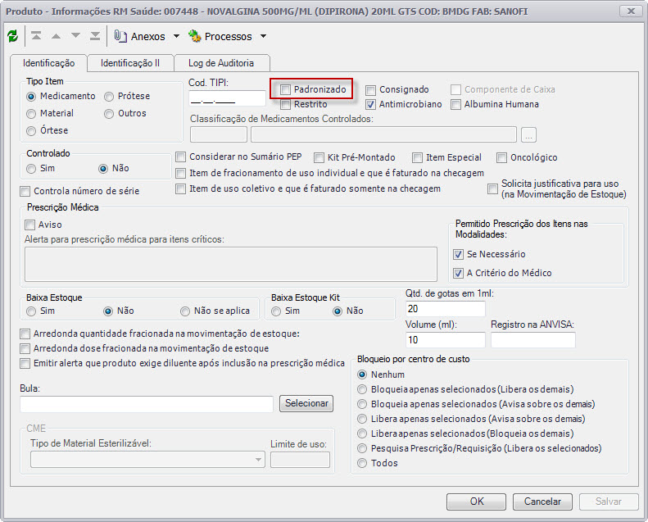This screenshot has height=522, width=648.
Task: Check Considerar no Sumário PEP
Action: click(x=180, y=157)
